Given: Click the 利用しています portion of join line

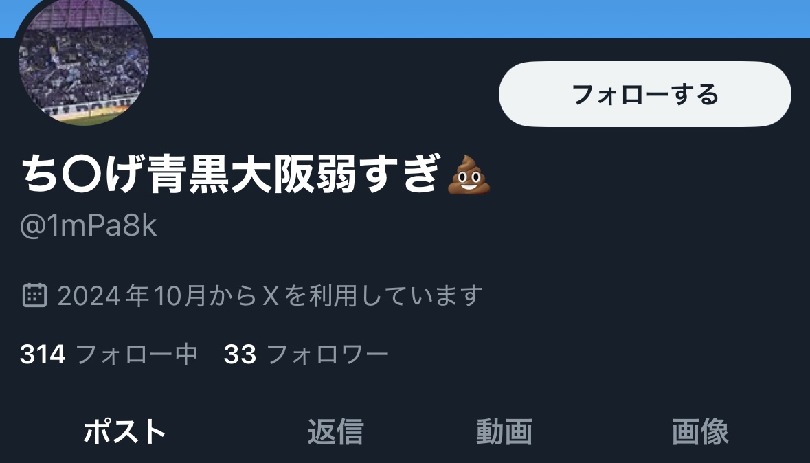Looking at the screenshot, I should (x=396, y=295).
